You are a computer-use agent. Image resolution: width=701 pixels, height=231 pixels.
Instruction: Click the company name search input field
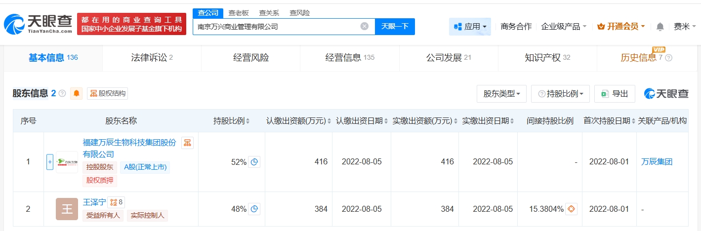click(x=277, y=27)
